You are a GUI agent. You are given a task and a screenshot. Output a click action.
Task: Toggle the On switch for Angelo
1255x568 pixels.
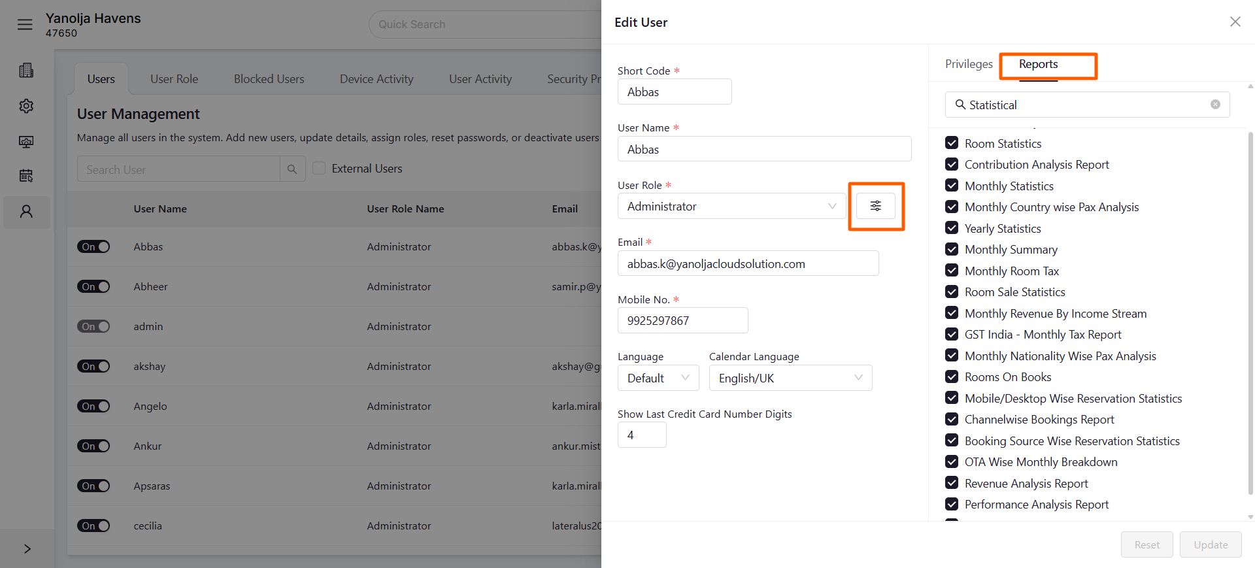click(93, 406)
